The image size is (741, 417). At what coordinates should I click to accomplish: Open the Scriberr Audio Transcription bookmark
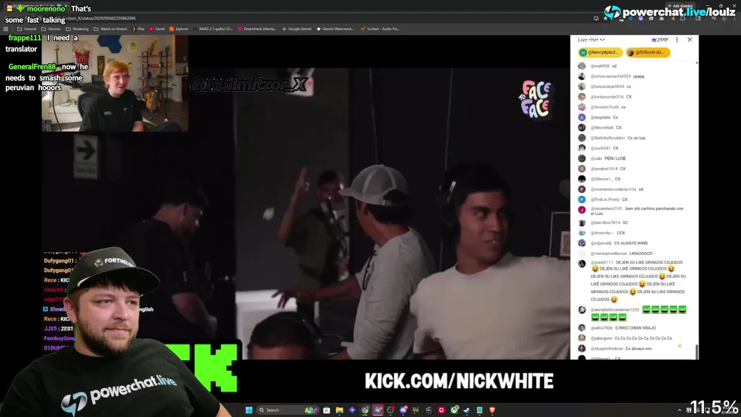point(380,28)
